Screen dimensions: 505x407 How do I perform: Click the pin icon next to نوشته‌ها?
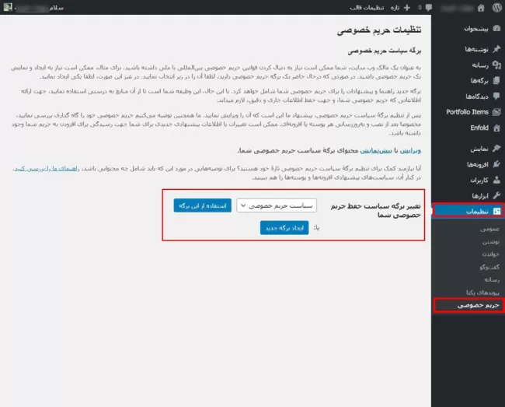point(496,49)
